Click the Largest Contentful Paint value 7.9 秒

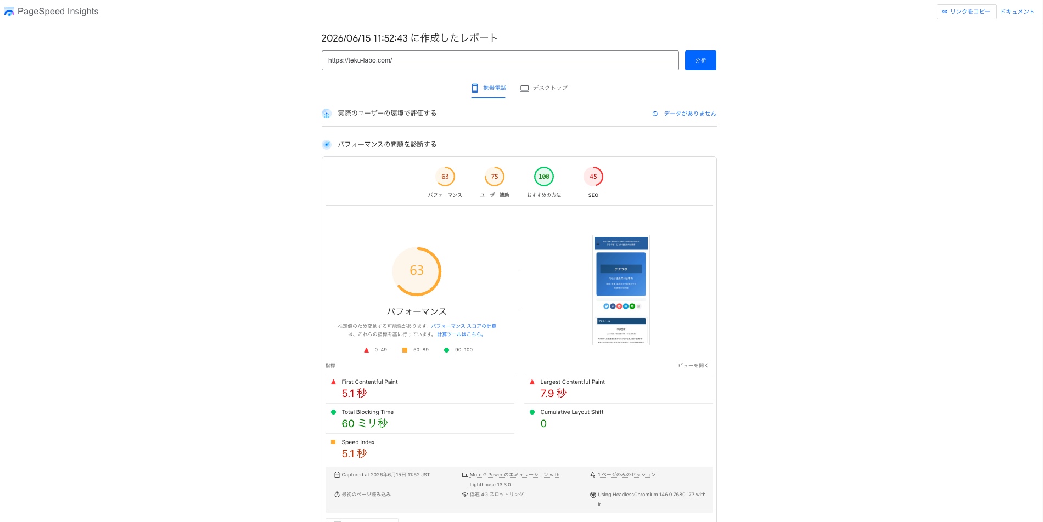(553, 394)
